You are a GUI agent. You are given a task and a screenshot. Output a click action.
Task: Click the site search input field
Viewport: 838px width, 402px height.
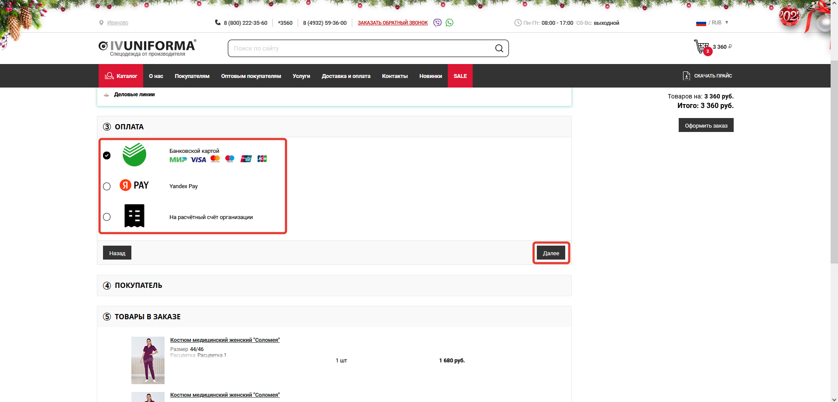click(362, 48)
